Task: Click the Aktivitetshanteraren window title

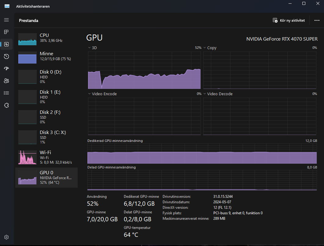Action: [33, 6]
